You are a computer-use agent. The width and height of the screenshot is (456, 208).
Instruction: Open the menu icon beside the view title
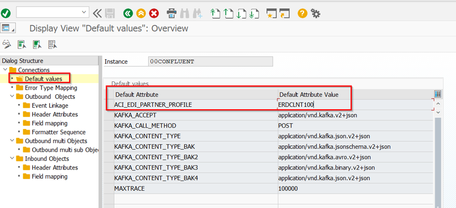click(8, 28)
